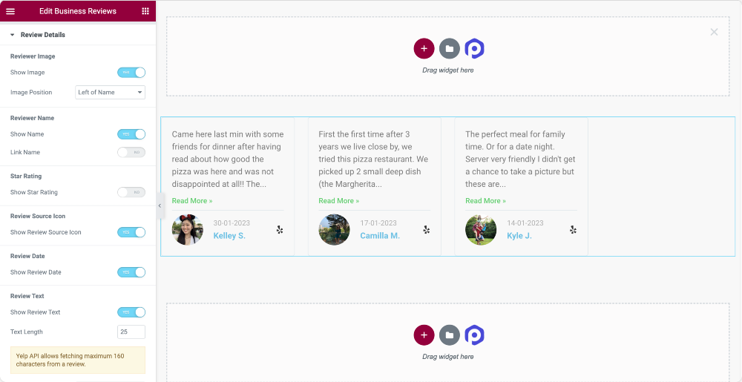Image resolution: width=742 pixels, height=382 pixels.
Task: Collapse the Review Details section
Action: coord(78,35)
